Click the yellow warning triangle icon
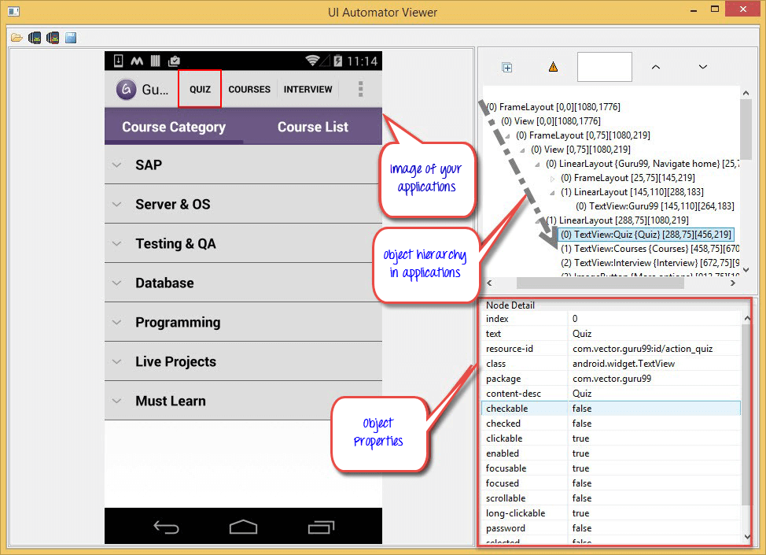Screen dimensions: 766x555 pyautogui.click(x=553, y=68)
